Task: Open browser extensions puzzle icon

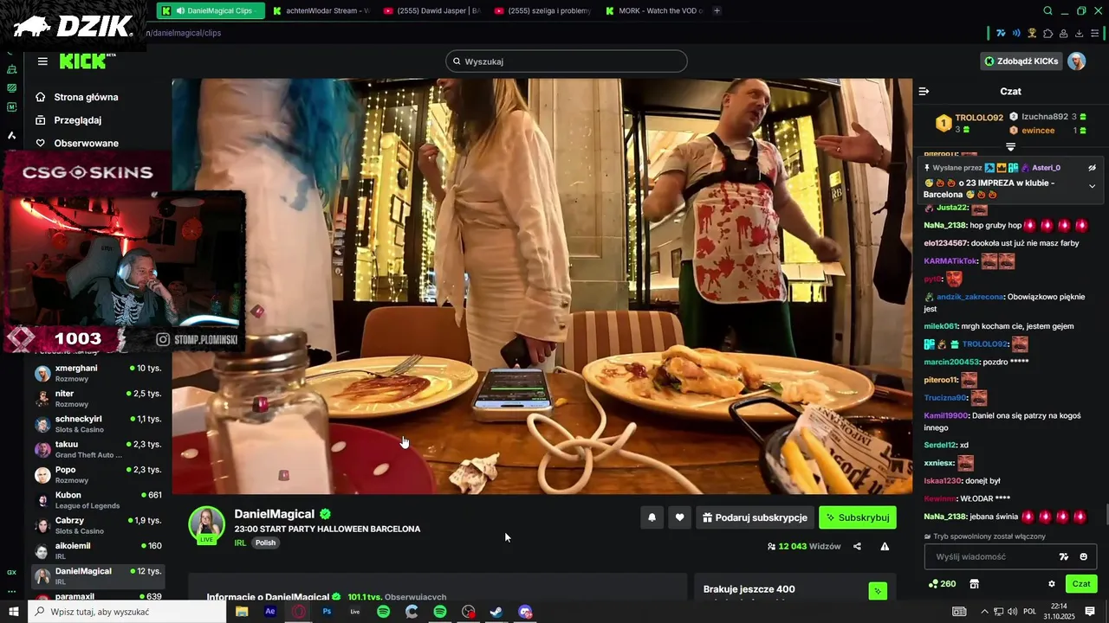Action: pyautogui.click(x=1047, y=33)
